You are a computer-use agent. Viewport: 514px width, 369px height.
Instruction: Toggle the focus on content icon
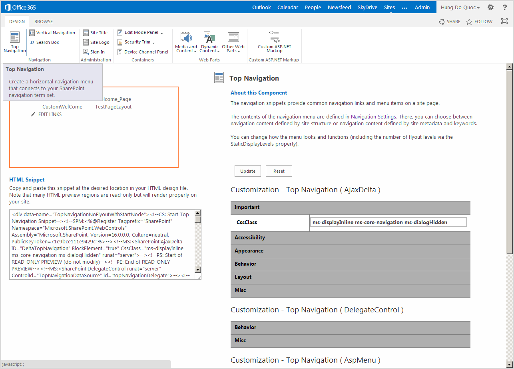coord(504,22)
